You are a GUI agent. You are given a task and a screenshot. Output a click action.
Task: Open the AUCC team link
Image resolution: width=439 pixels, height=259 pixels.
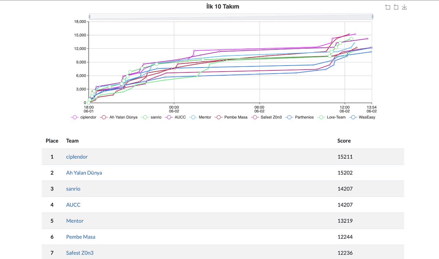[73, 205]
